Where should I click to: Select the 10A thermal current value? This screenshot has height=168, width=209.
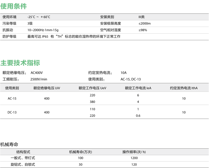coord(123,73)
